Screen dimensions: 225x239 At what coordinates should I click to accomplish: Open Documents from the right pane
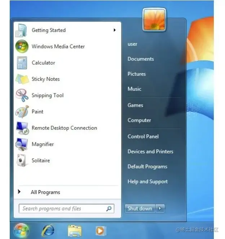click(141, 59)
